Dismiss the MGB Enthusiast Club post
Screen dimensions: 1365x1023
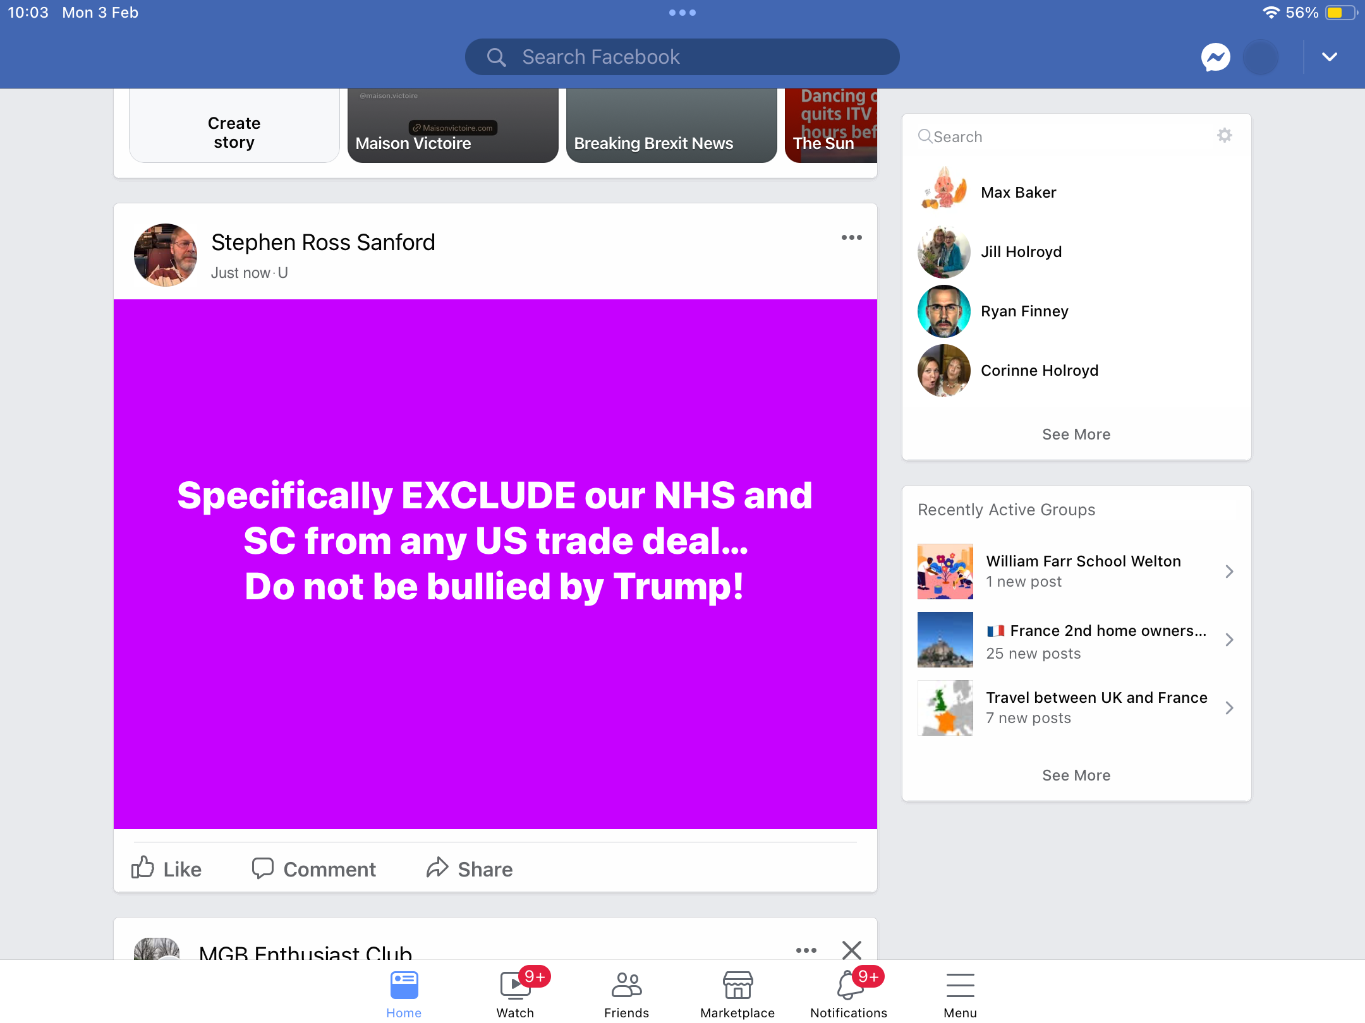[x=851, y=950]
